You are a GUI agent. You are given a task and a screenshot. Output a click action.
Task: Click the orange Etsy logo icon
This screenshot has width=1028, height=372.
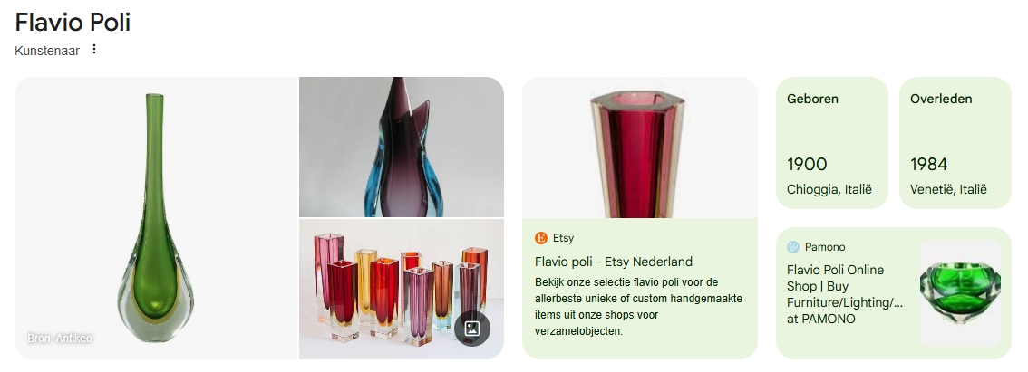coord(541,238)
